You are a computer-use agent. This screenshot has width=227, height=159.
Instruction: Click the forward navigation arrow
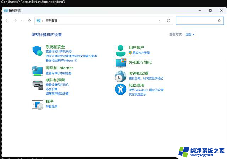point(15,21)
